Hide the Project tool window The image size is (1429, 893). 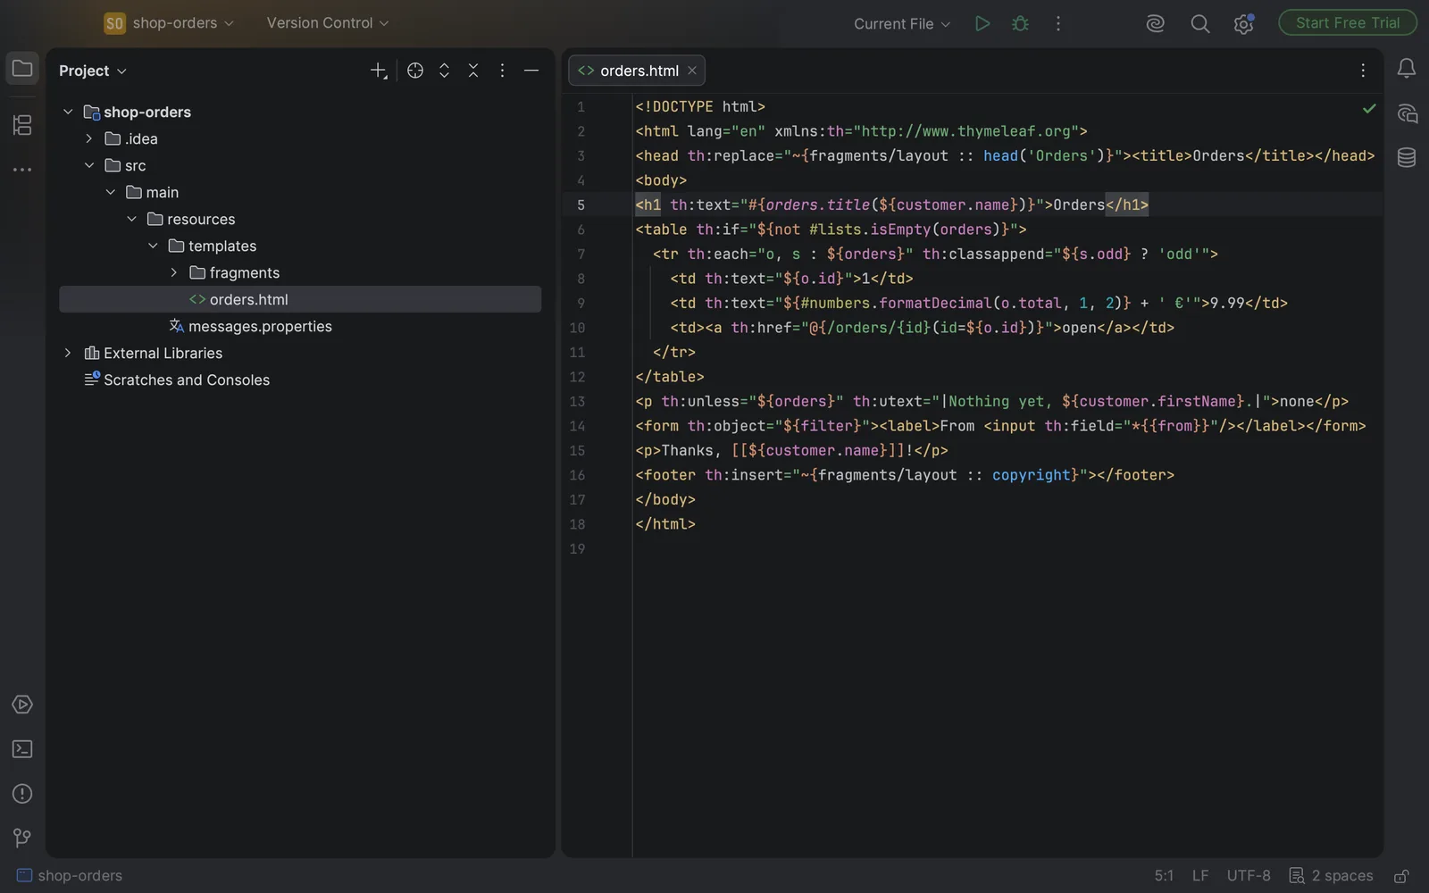point(531,71)
